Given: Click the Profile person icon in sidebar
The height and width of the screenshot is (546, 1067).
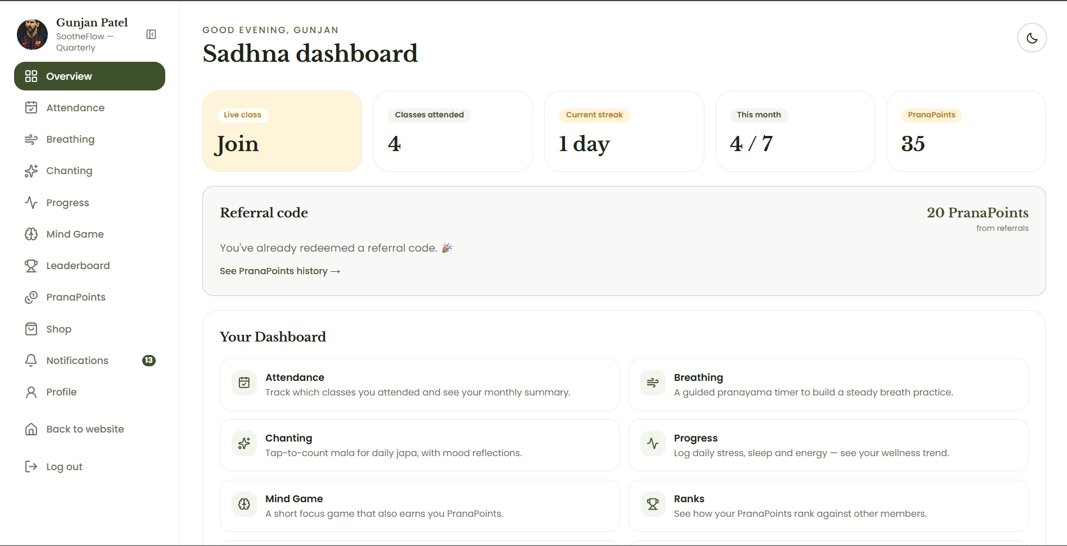Looking at the screenshot, I should pyautogui.click(x=31, y=392).
